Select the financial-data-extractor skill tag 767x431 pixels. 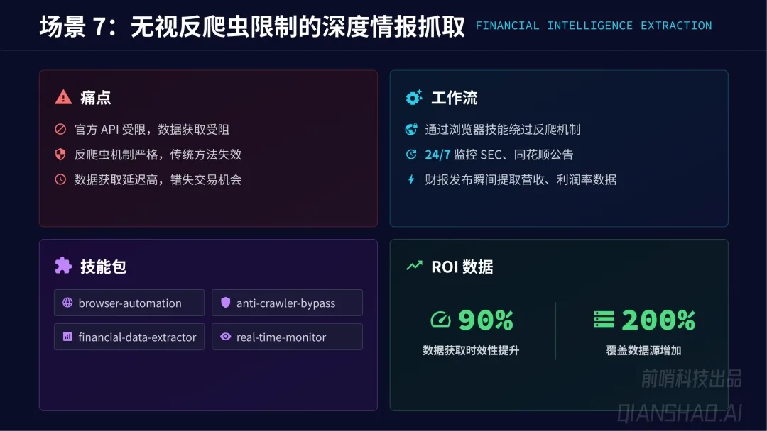[x=129, y=337]
